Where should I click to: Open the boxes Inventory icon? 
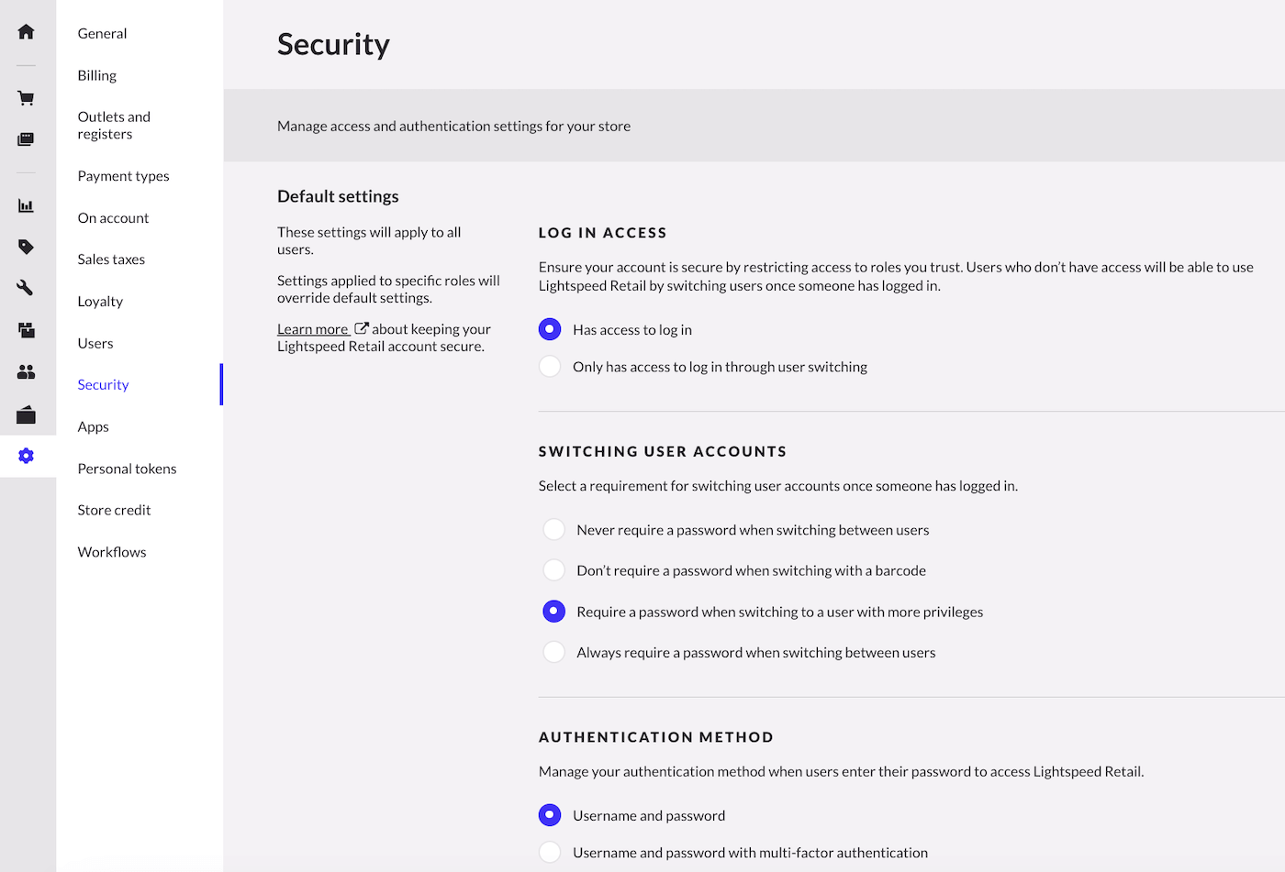coord(27,330)
